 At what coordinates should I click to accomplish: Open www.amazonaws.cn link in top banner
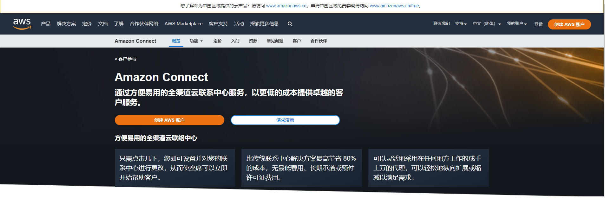pos(286,6)
